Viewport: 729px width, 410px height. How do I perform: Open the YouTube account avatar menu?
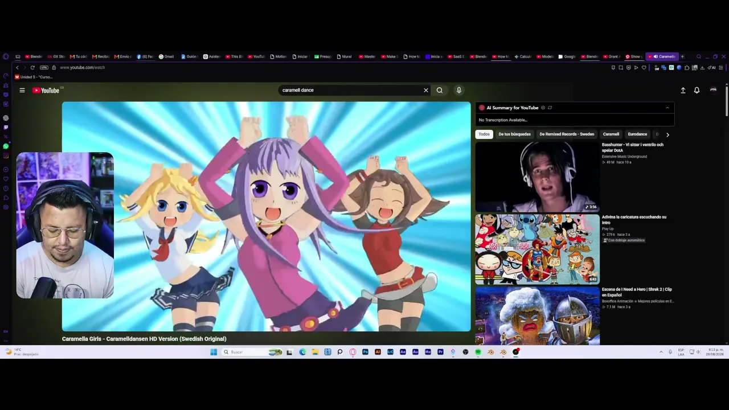713,90
